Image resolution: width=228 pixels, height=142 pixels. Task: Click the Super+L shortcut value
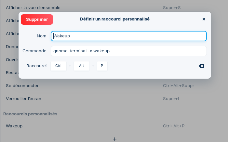(x=172, y=98)
